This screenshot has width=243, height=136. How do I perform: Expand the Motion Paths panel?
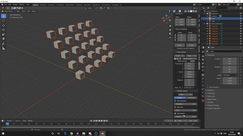tap(211, 99)
